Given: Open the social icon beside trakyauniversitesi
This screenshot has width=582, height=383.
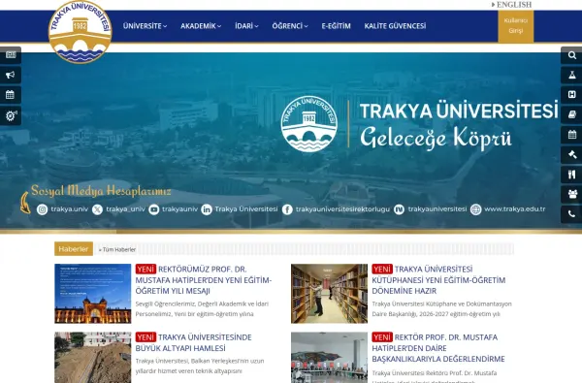Looking at the screenshot, I should [399, 209].
